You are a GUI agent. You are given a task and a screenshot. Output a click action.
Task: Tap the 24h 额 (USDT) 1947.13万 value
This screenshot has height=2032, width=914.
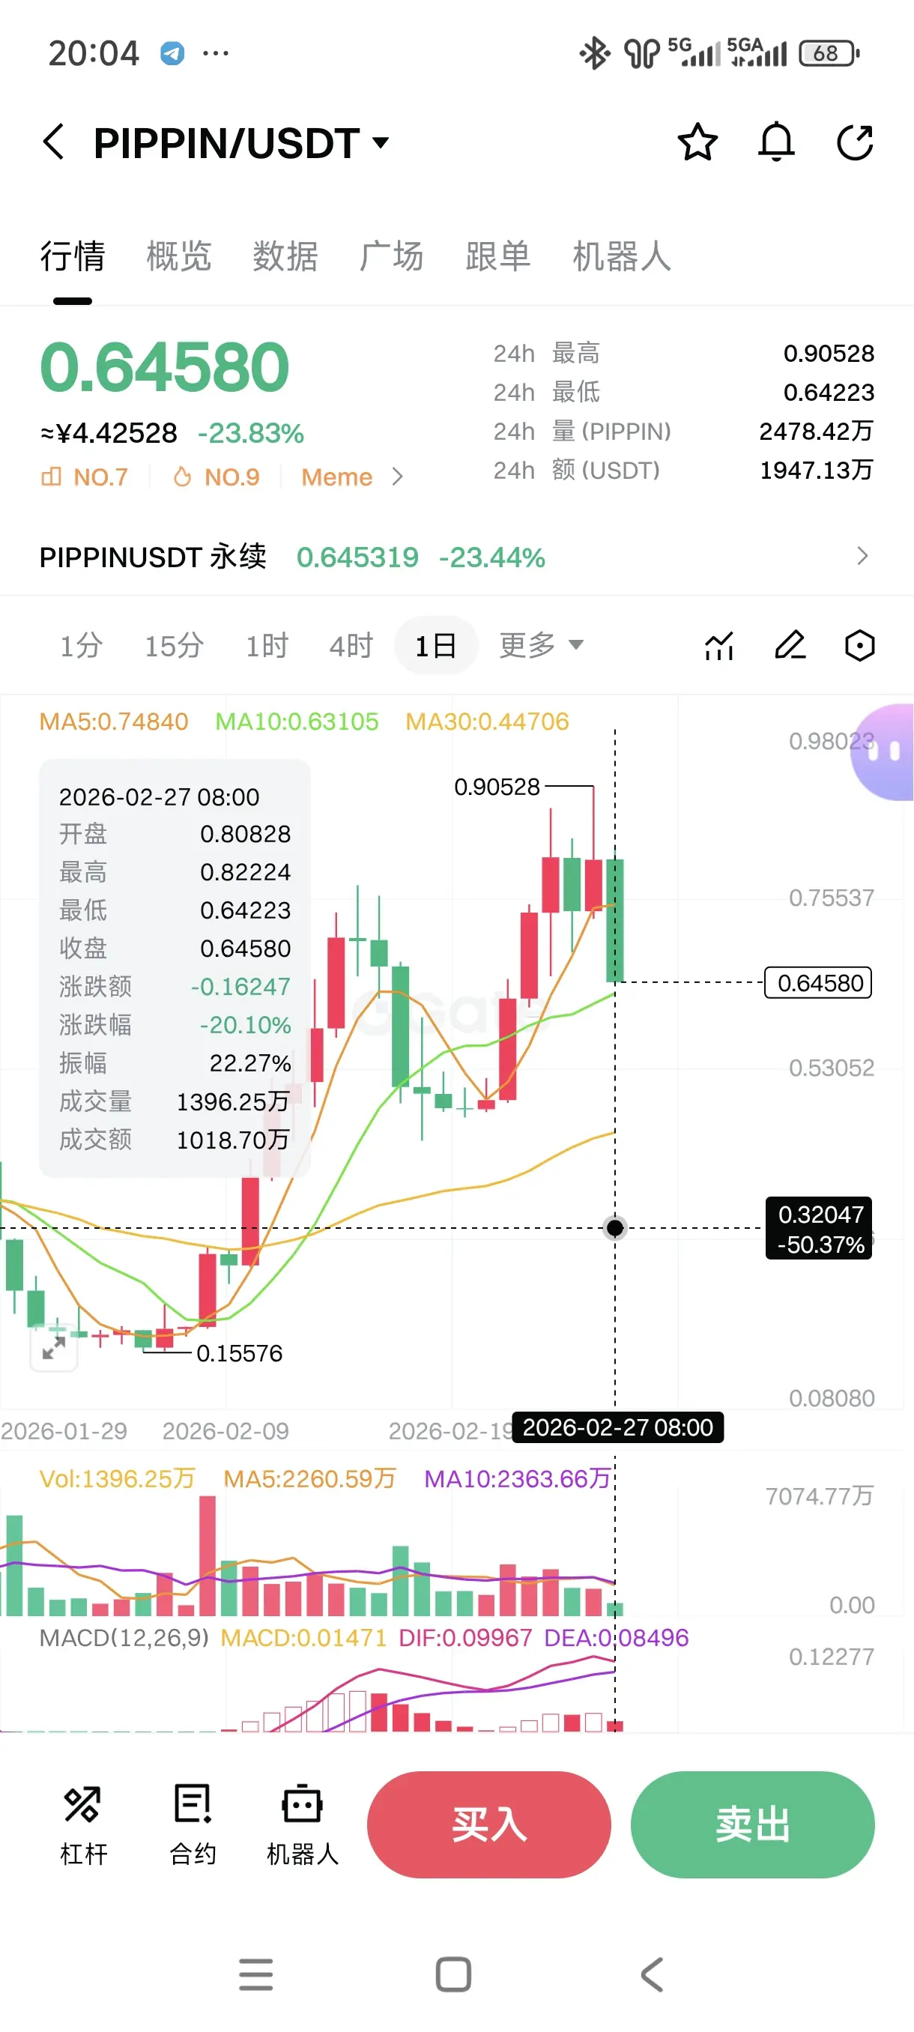click(x=816, y=470)
